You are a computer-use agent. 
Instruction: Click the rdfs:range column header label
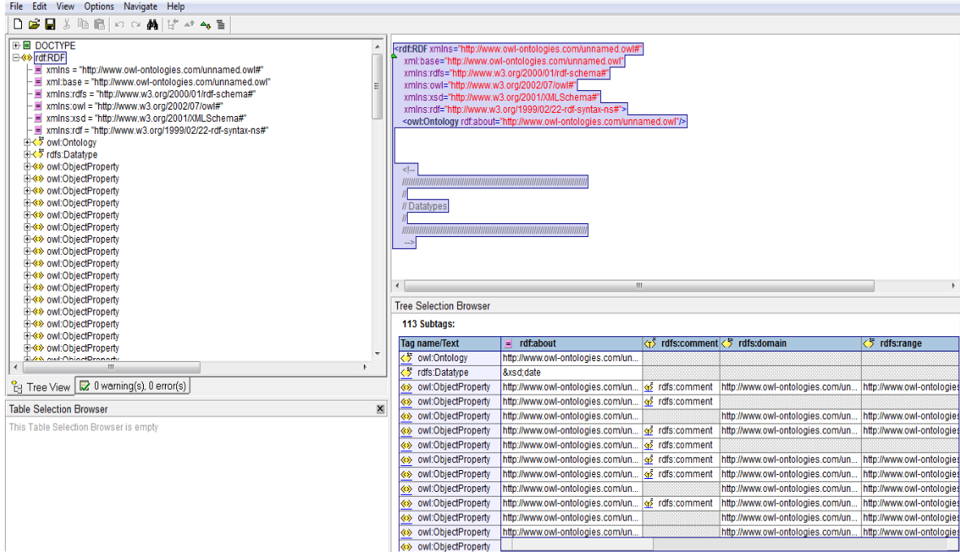[x=900, y=343]
